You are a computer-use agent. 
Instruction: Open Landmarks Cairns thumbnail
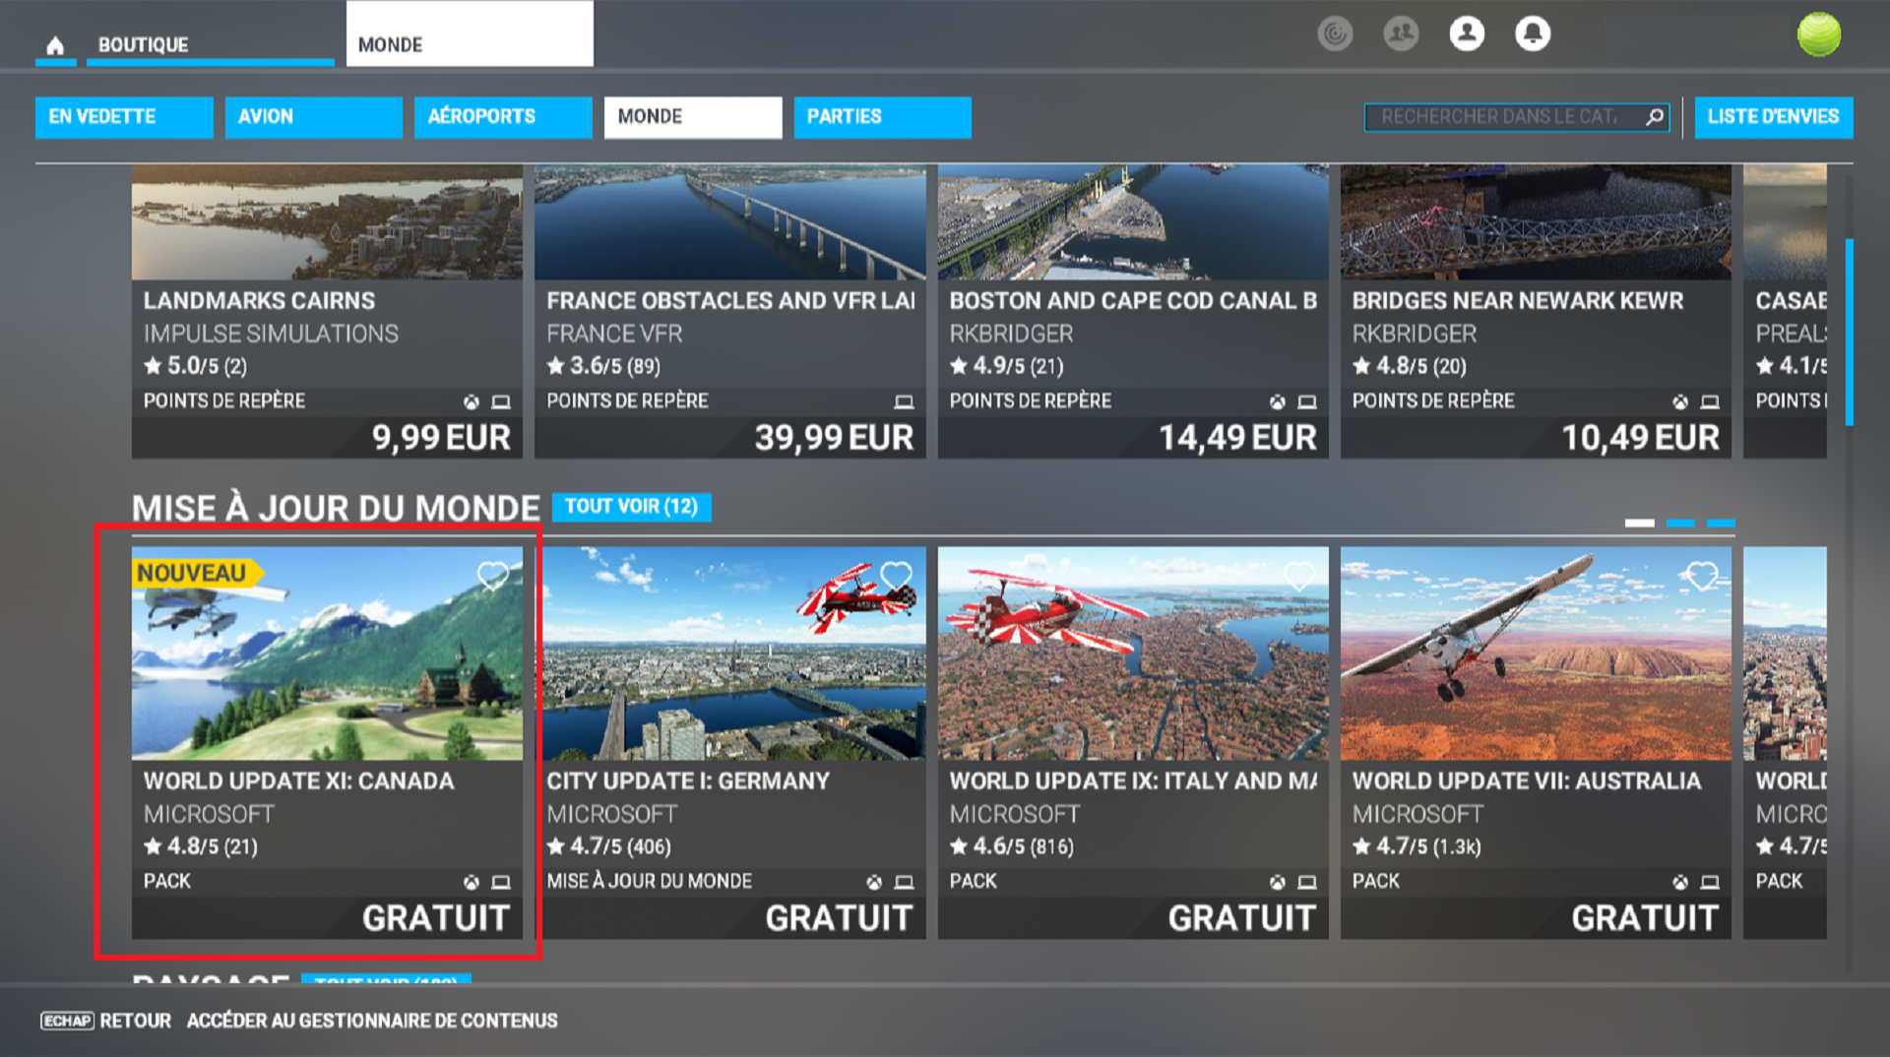point(327,222)
